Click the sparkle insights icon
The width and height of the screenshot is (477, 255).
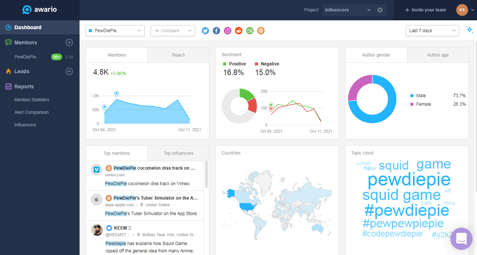469,30
